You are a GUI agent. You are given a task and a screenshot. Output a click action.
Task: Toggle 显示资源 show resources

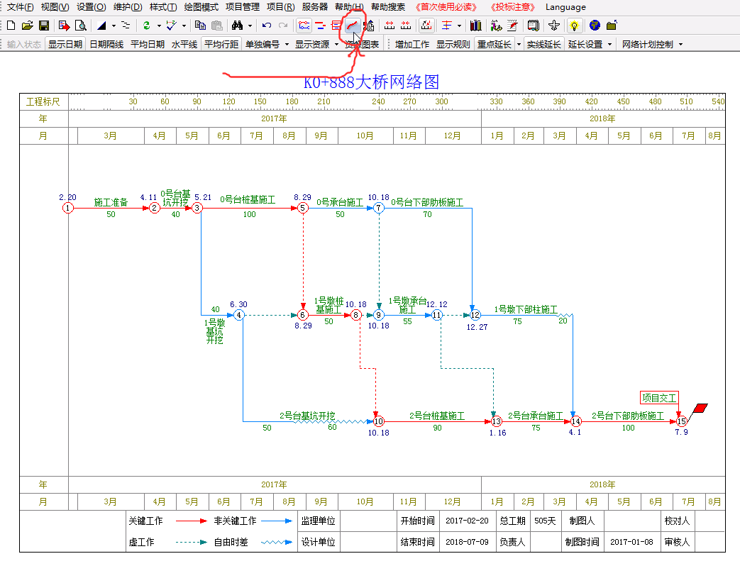312,45
